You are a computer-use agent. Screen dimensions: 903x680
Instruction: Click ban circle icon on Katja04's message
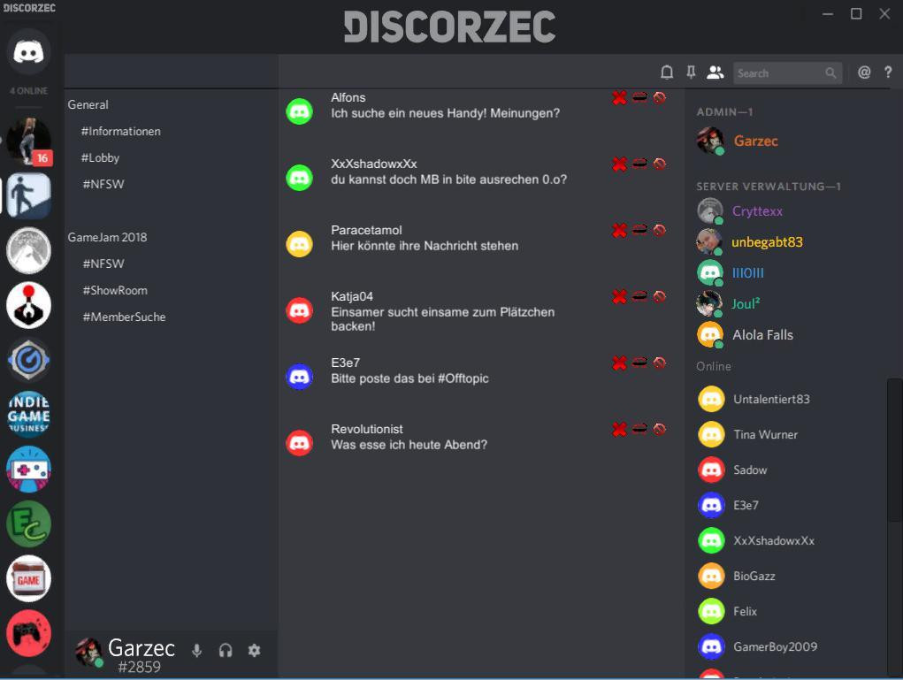[x=660, y=296]
